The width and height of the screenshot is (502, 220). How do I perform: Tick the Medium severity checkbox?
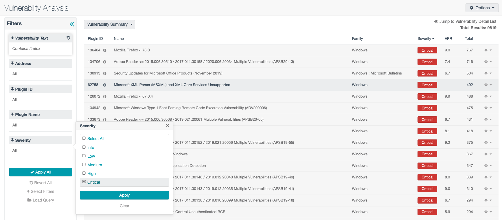(84, 165)
